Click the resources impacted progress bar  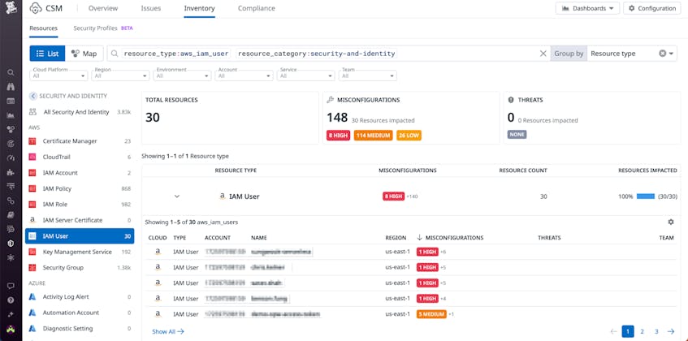(x=646, y=196)
